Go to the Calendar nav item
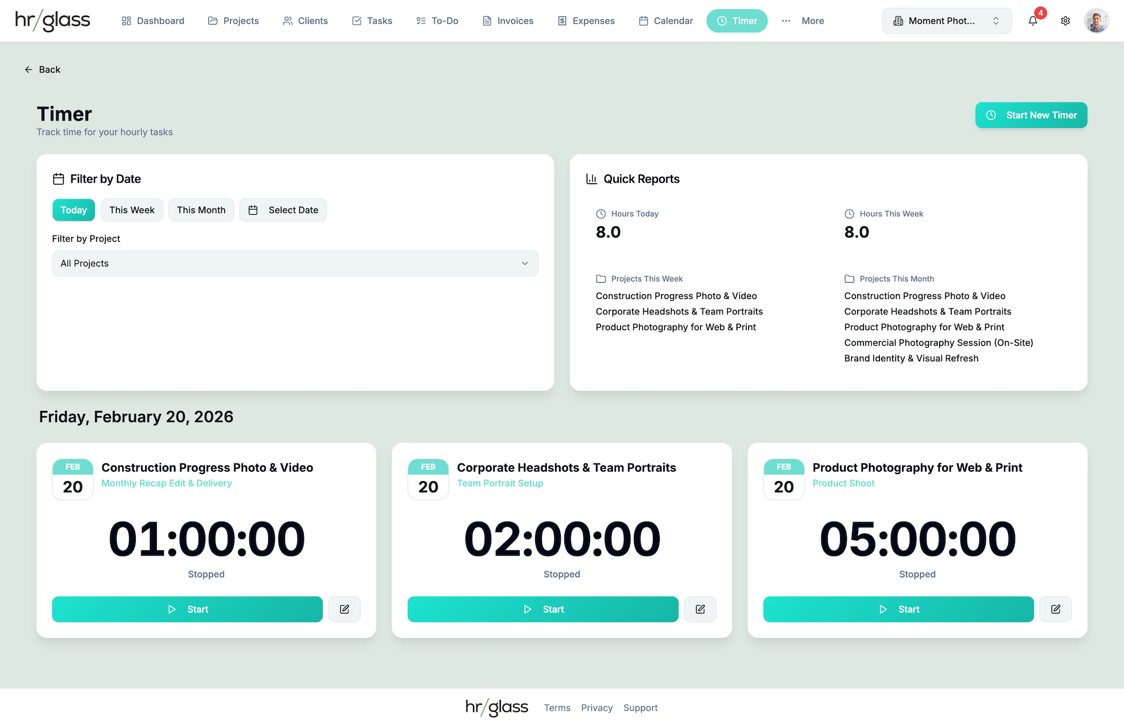 (666, 21)
